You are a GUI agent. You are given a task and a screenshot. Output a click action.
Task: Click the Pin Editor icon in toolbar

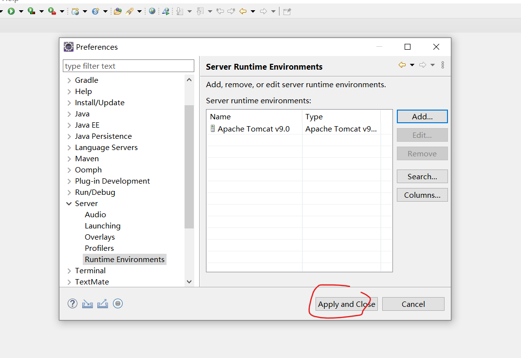pyautogui.click(x=287, y=12)
